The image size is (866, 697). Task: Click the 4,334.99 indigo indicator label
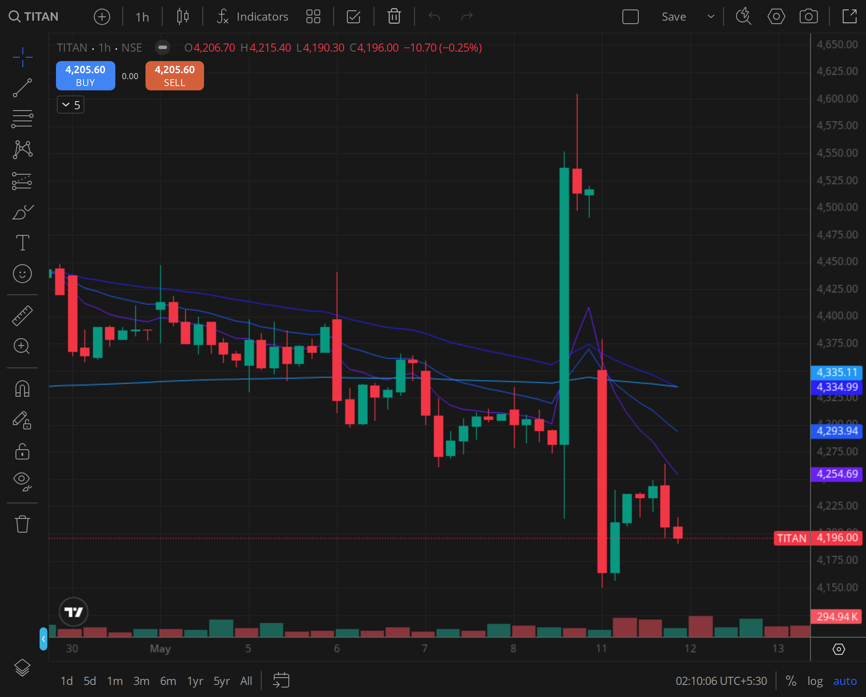837,387
